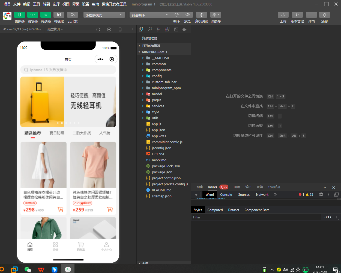Click the iphone 13 search box in simulator
Screen dimensions: 341x273
click(x=68, y=70)
